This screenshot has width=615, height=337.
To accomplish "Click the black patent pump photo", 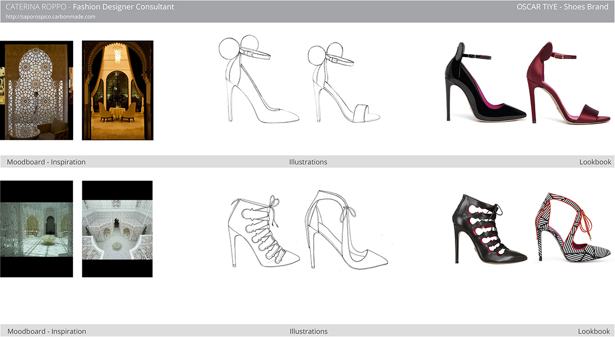I will pos(485,82).
